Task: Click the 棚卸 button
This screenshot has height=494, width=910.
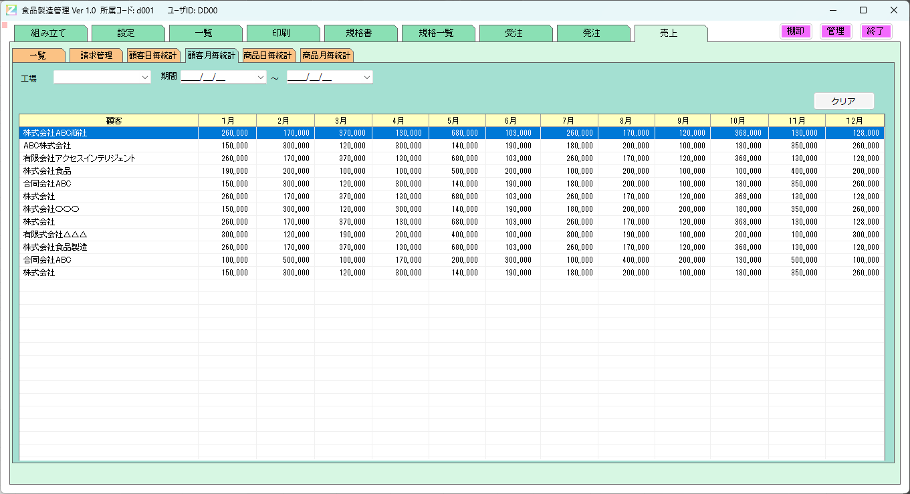Action: (x=796, y=31)
